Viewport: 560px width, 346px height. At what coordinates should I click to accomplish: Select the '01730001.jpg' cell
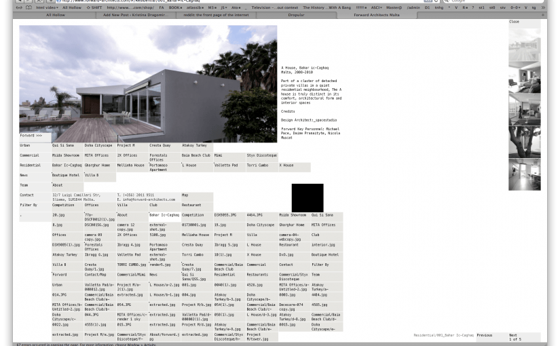point(197,227)
